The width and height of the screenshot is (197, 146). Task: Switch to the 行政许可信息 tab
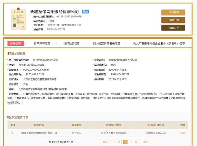(x=42, y=43)
